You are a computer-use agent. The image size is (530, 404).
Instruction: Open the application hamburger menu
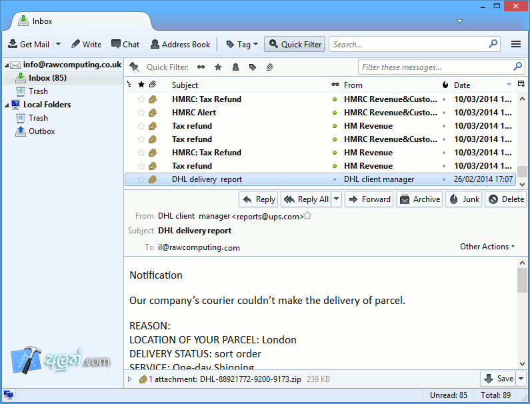516,44
